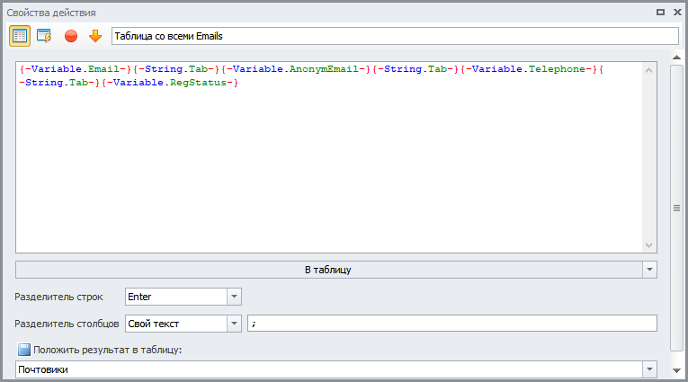Click the panel's vertical scrollbar thumb
The width and height of the screenshot is (688, 382).
(x=676, y=208)
